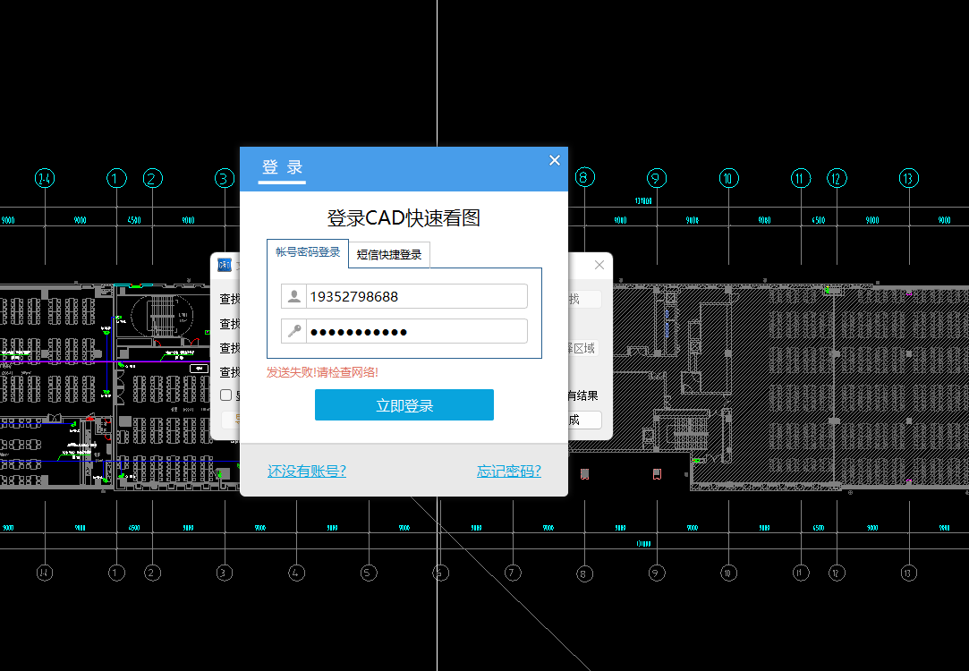Image resolution: width=969 pixels, height=671 pixels.
Task: Select the cyan axis bubble 14 in top row
Action: 45,178
